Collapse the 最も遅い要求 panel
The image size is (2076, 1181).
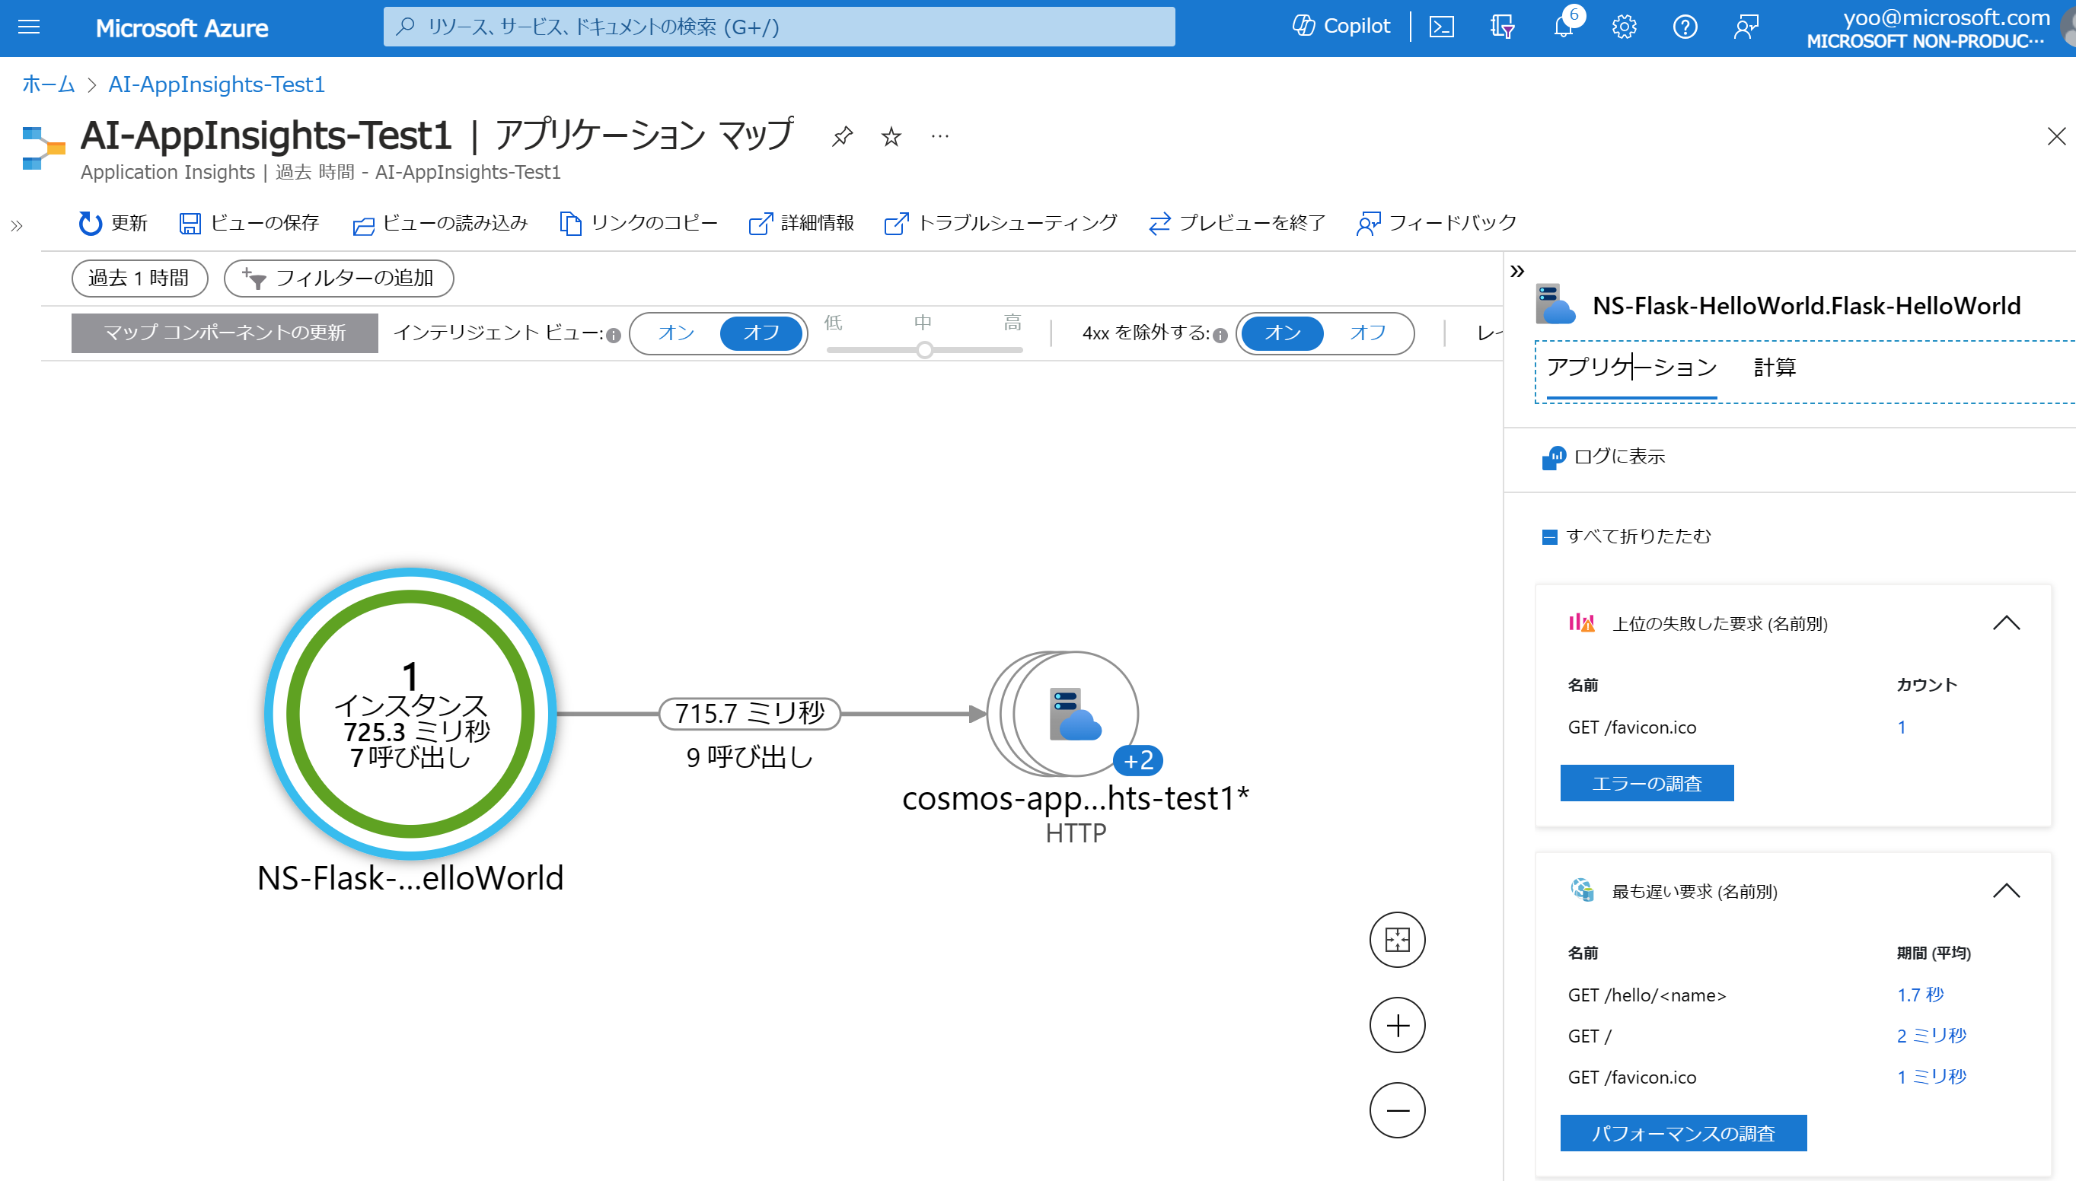point(2007,890)
